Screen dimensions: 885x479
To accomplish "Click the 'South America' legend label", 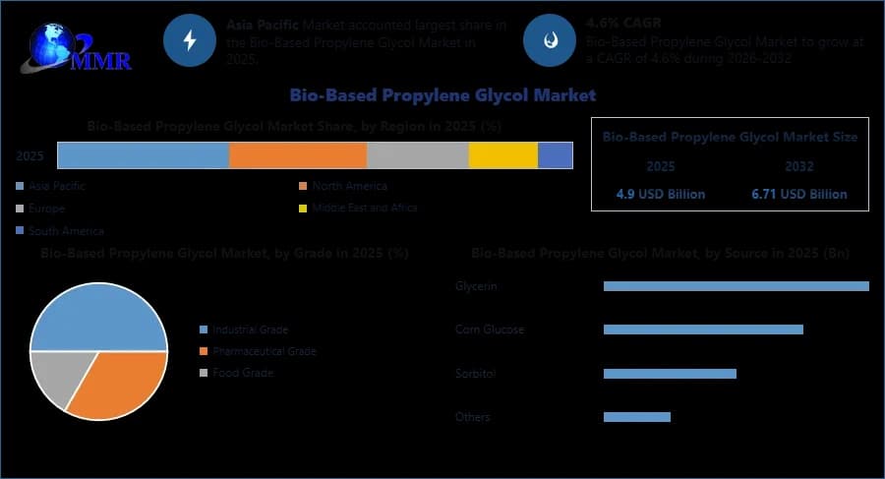I will point(66,231).
